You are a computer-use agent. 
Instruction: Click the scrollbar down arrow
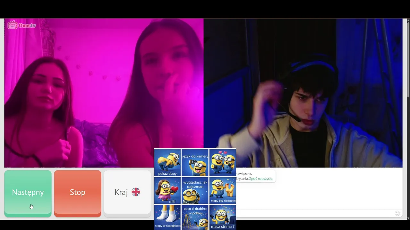408,218
